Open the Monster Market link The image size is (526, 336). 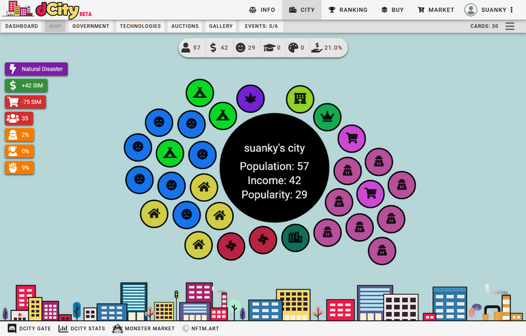pos(144,328)
